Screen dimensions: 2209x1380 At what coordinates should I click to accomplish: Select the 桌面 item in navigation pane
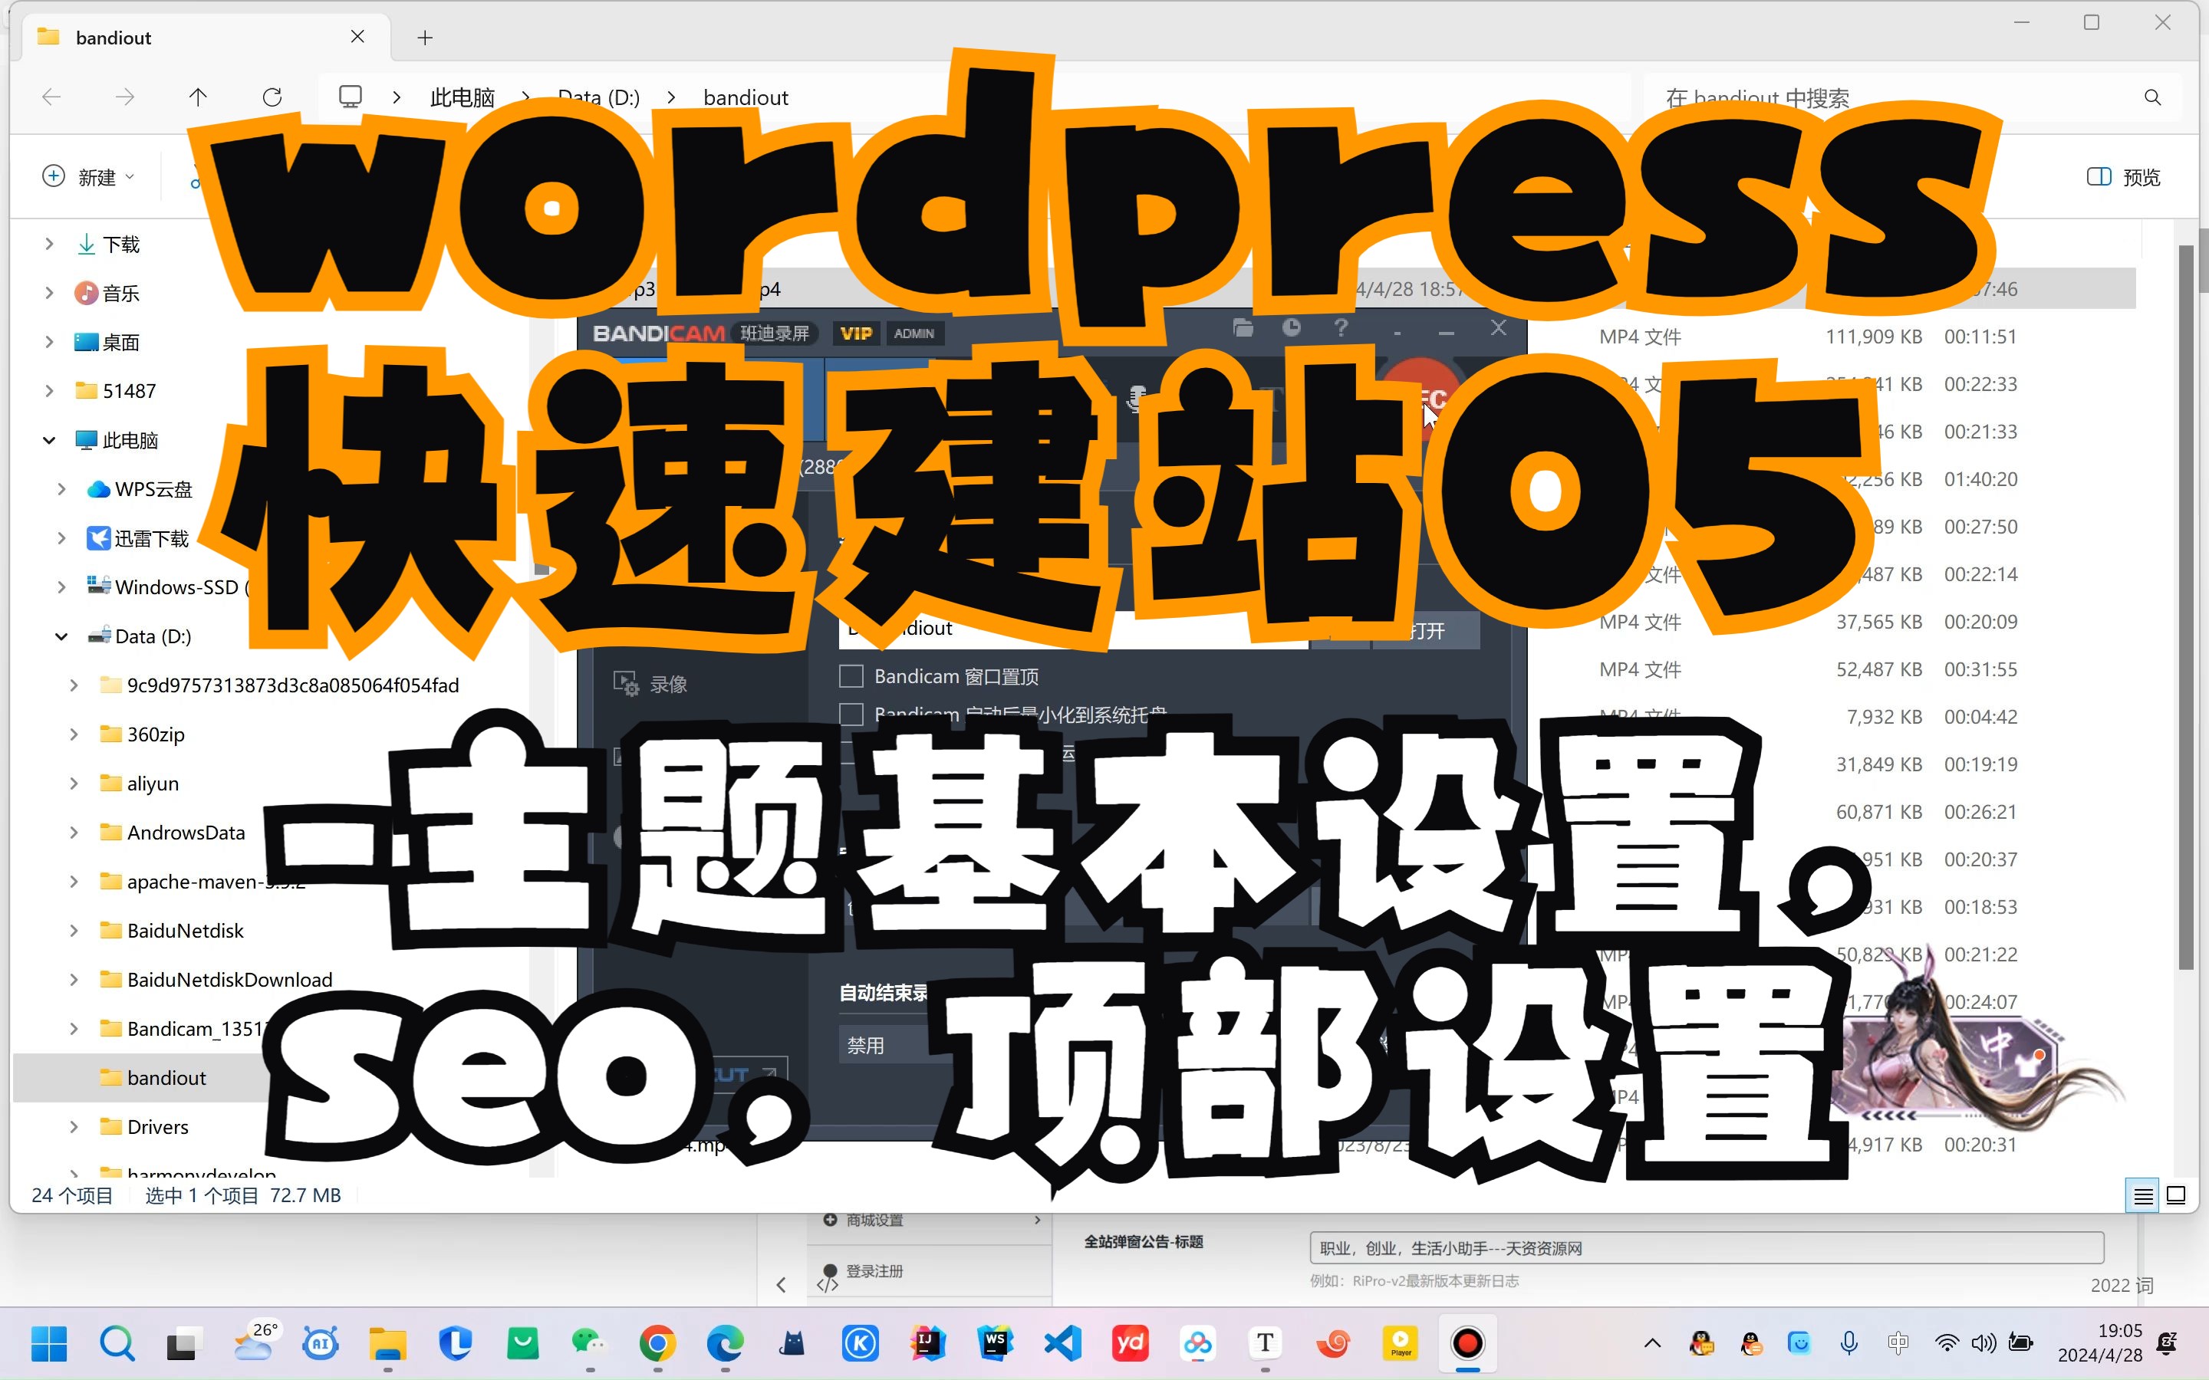coord(120,342)
